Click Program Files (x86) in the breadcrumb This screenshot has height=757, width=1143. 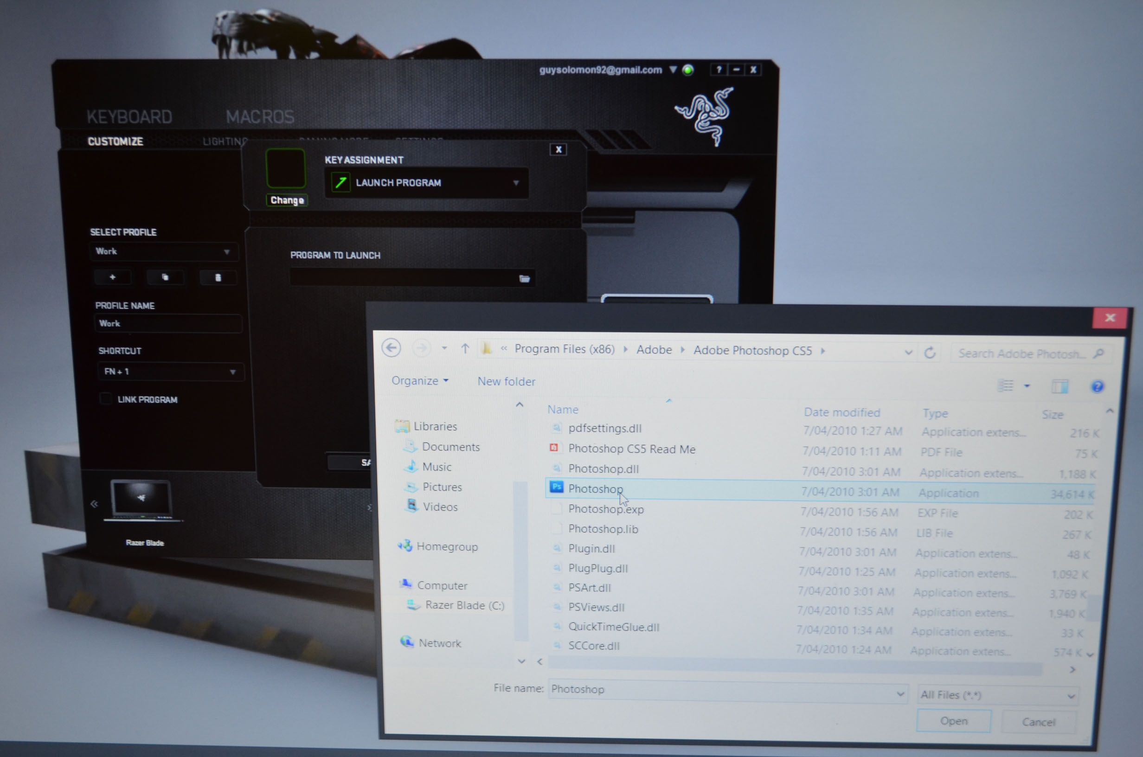(565, 348)
